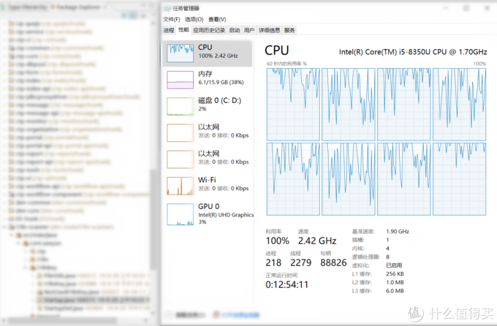
Task: Click the com.seeyon package icon
Action: (x=26, y=243)
